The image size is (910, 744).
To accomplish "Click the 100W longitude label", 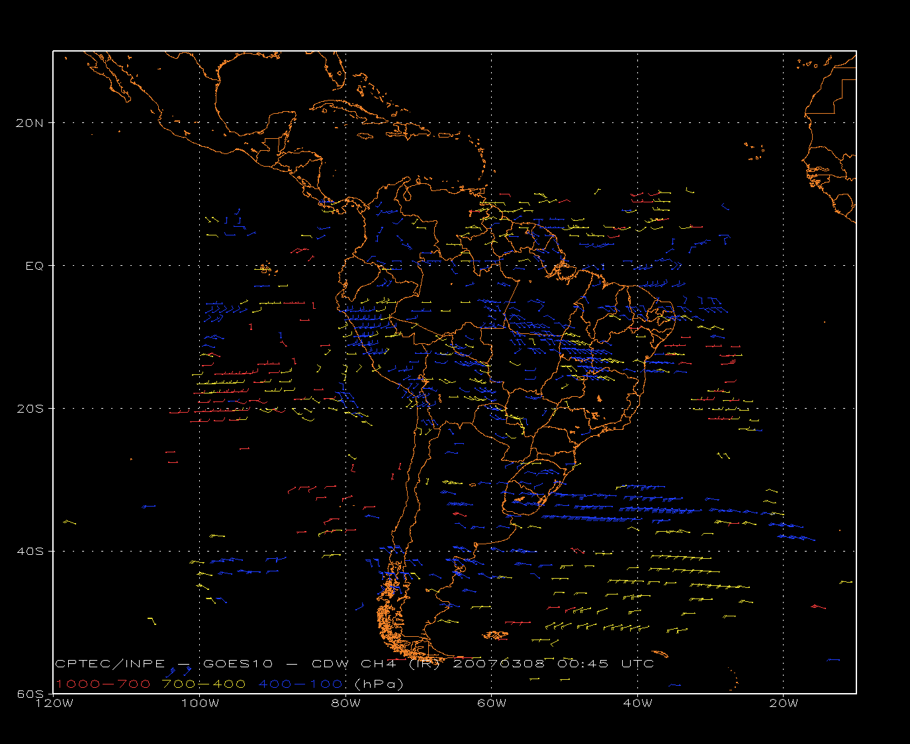I will coord(200,703).
